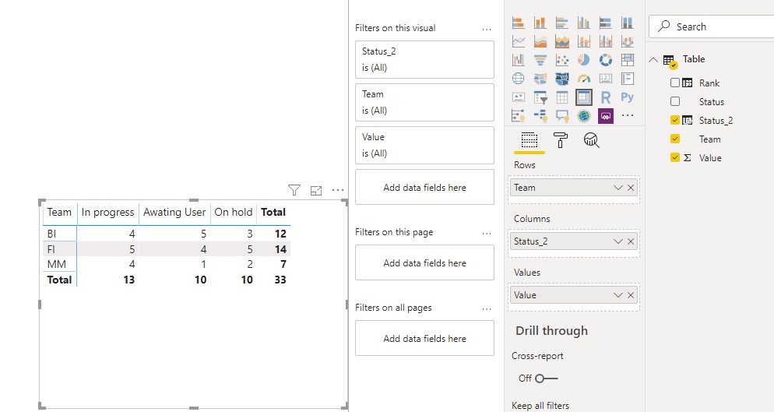Screen dimensions: 774x412
Task: Select the Stacked column chart visual
Action: pyautogui.click(x=540, y=23)
